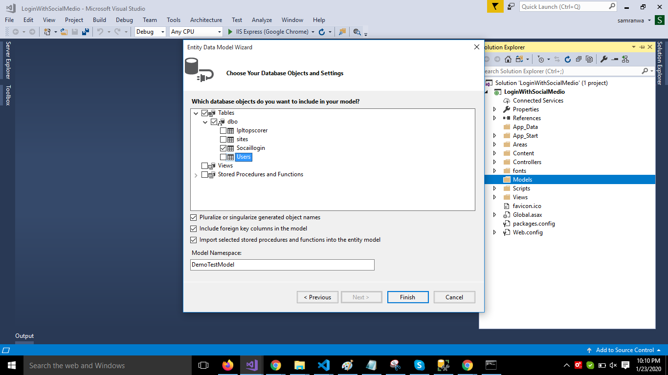The height and width of the screenshot is (375, 668).
Task: Click the Collapse All icon in Solution Explorer
Action: pyautogui.click(x=579, y=59)
